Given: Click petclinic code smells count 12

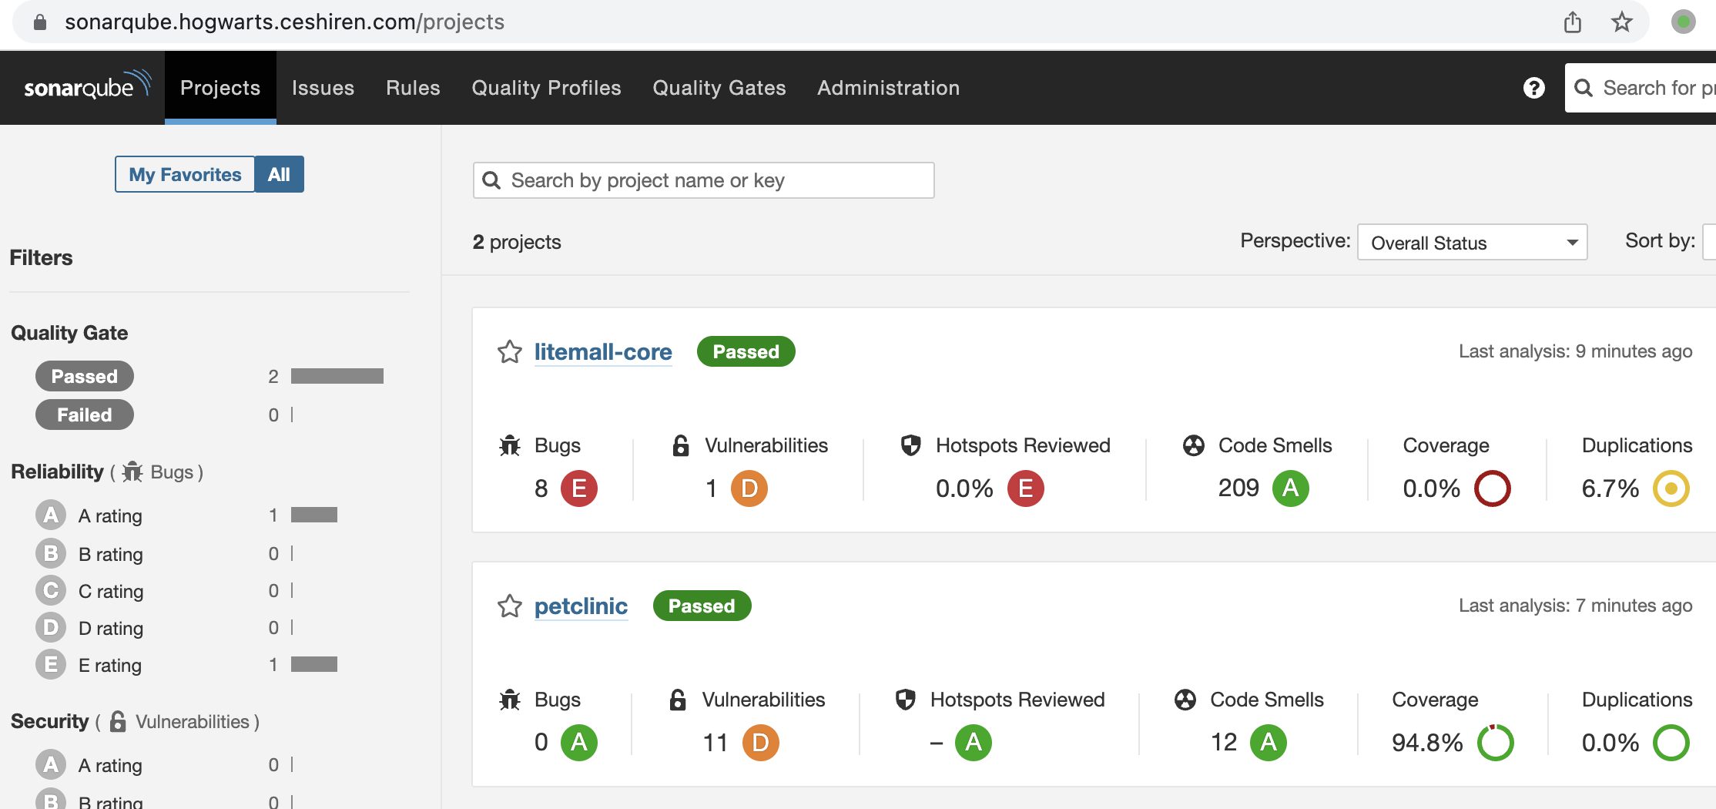Looking at the screenshot, I should [x=1223, y=742].
